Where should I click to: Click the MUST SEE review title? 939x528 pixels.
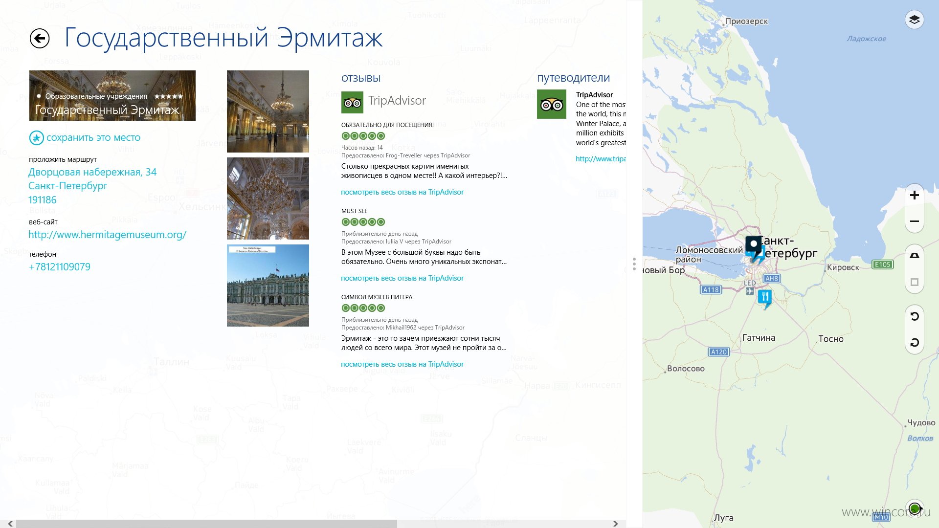tap(354, 211)
